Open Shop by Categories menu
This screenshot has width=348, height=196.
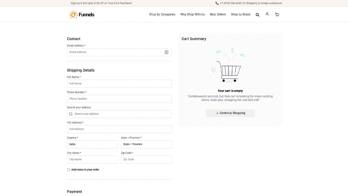tap(162, 15)
